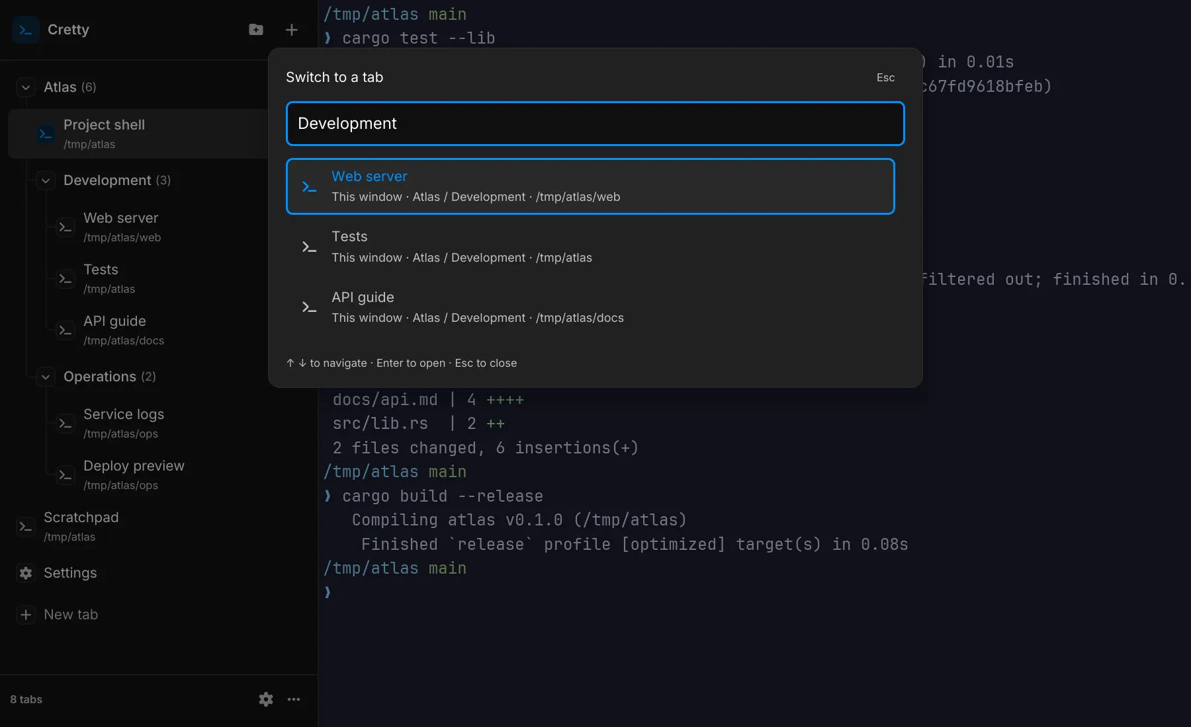Click the Deploy preview terminal icon
The height and width of the screenshot is (727, 1191).
66,475
